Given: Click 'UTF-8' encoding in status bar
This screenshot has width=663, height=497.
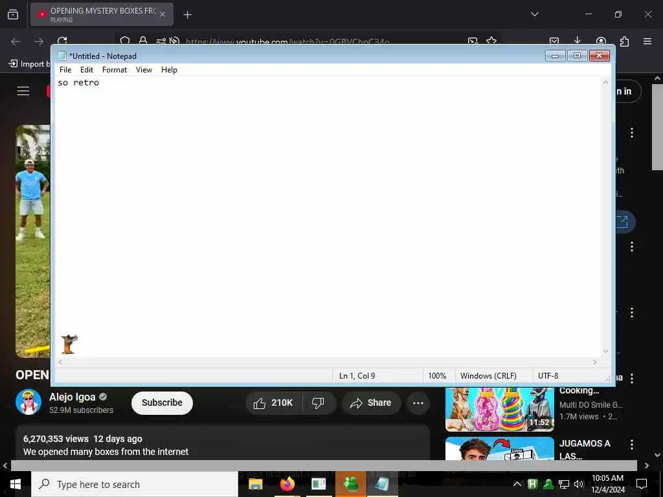Looking at the screenshot, I should pyautogui.click(x=548, y=376).
